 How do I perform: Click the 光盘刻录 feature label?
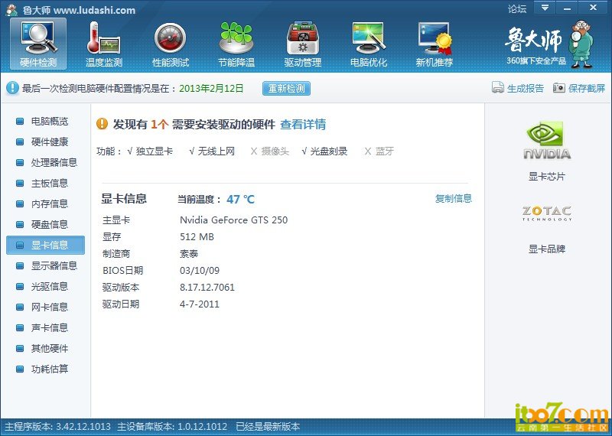(329, 151)
